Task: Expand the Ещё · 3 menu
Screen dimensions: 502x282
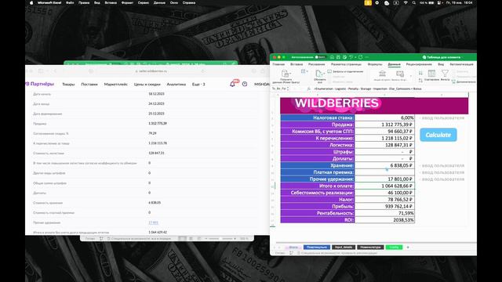Action: coord(198,85)
